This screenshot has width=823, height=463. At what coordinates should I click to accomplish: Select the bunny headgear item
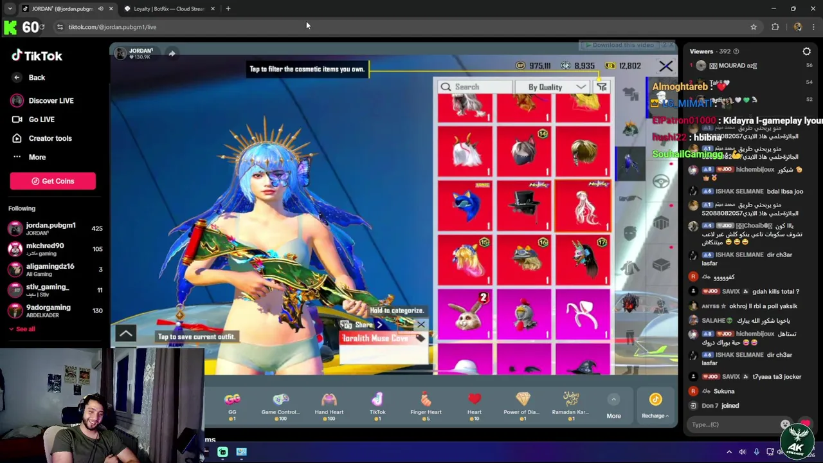coord(465,314)
